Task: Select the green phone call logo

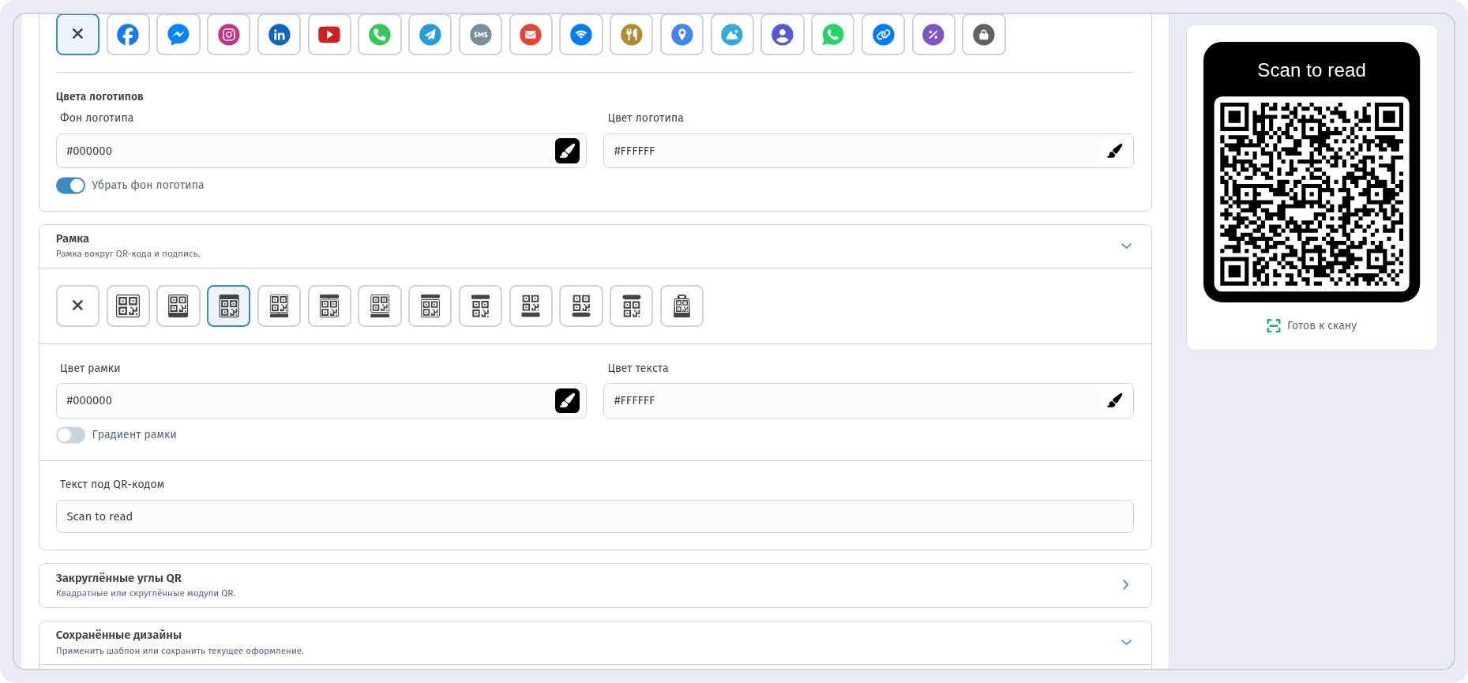Action: click(380, 35)
